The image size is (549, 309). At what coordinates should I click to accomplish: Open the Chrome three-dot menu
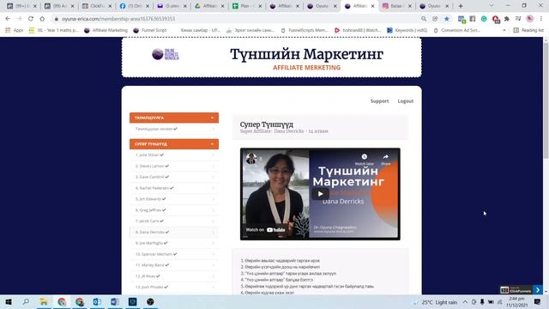(541, 19)
